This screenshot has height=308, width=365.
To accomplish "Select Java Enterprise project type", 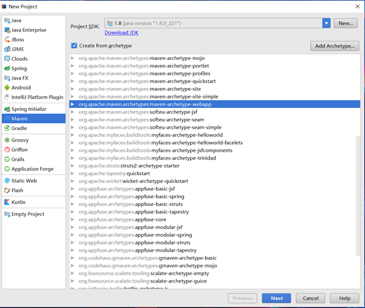I will click(34, 30).
